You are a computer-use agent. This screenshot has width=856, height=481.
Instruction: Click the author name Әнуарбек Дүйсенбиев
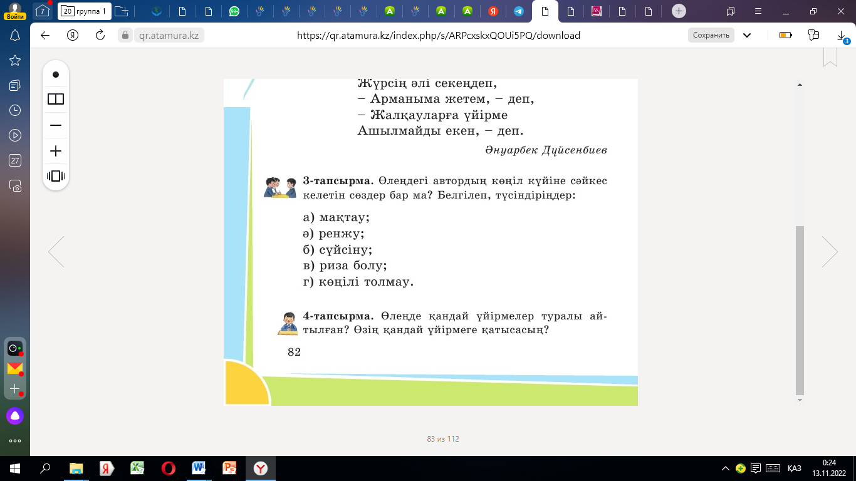point(546,150)
